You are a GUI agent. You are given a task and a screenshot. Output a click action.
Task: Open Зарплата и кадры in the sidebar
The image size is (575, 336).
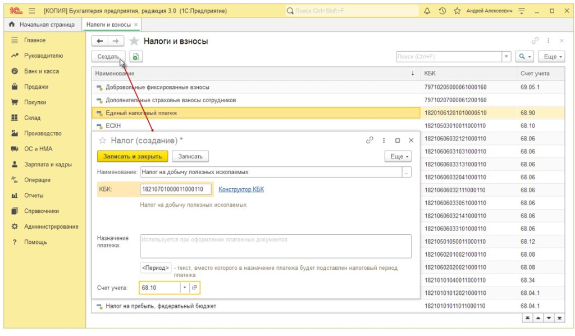click(48, 165)
